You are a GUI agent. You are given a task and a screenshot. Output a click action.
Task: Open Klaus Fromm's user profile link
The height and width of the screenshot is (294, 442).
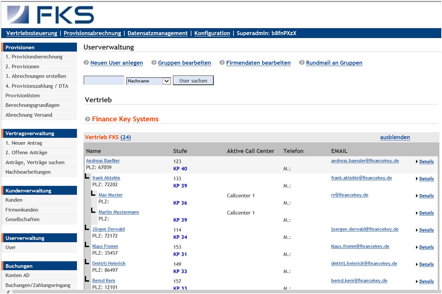(x=105, y=246)
